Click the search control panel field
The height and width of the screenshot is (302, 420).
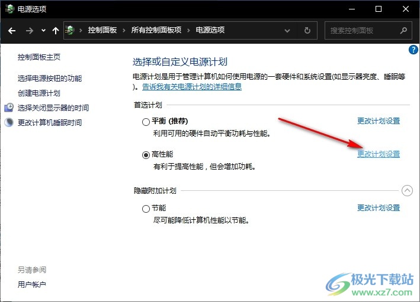tap(368, 31)
